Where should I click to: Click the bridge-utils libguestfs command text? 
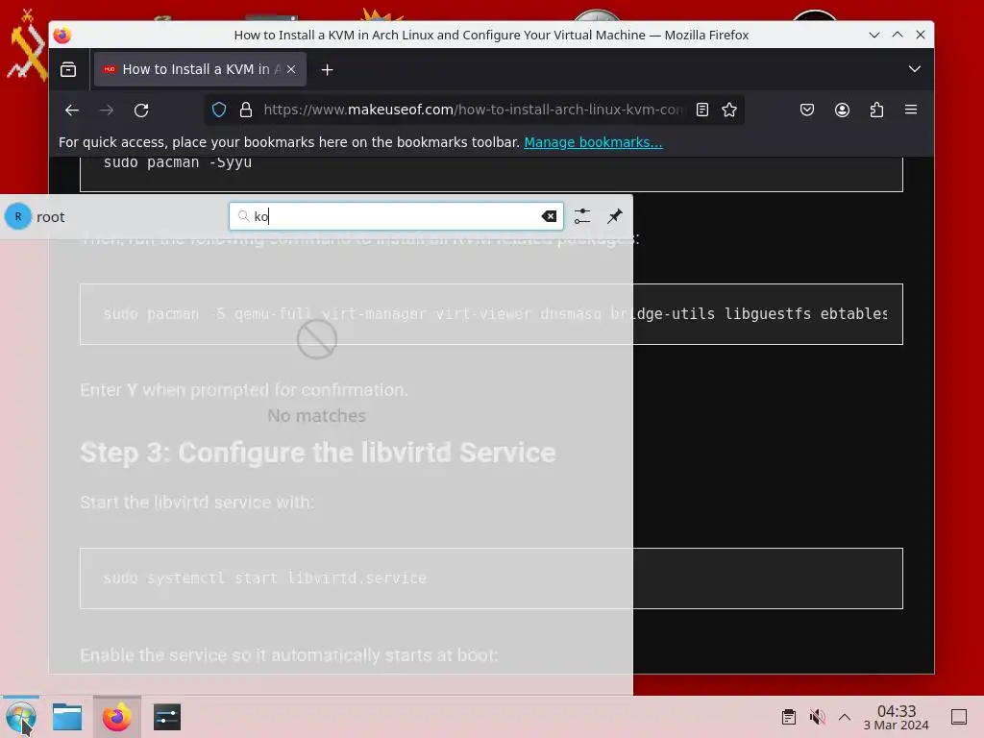pyautogui.click(x=711, y=314)
